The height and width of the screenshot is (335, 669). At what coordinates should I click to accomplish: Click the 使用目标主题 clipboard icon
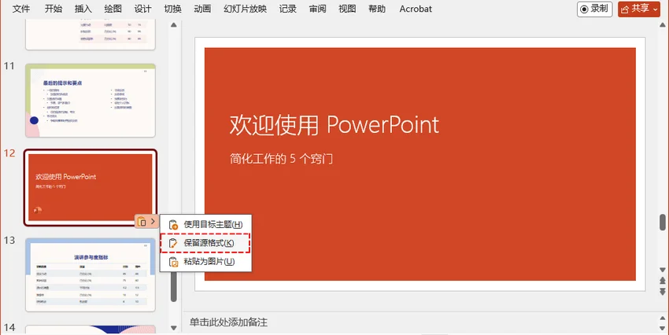pos(173,225)
